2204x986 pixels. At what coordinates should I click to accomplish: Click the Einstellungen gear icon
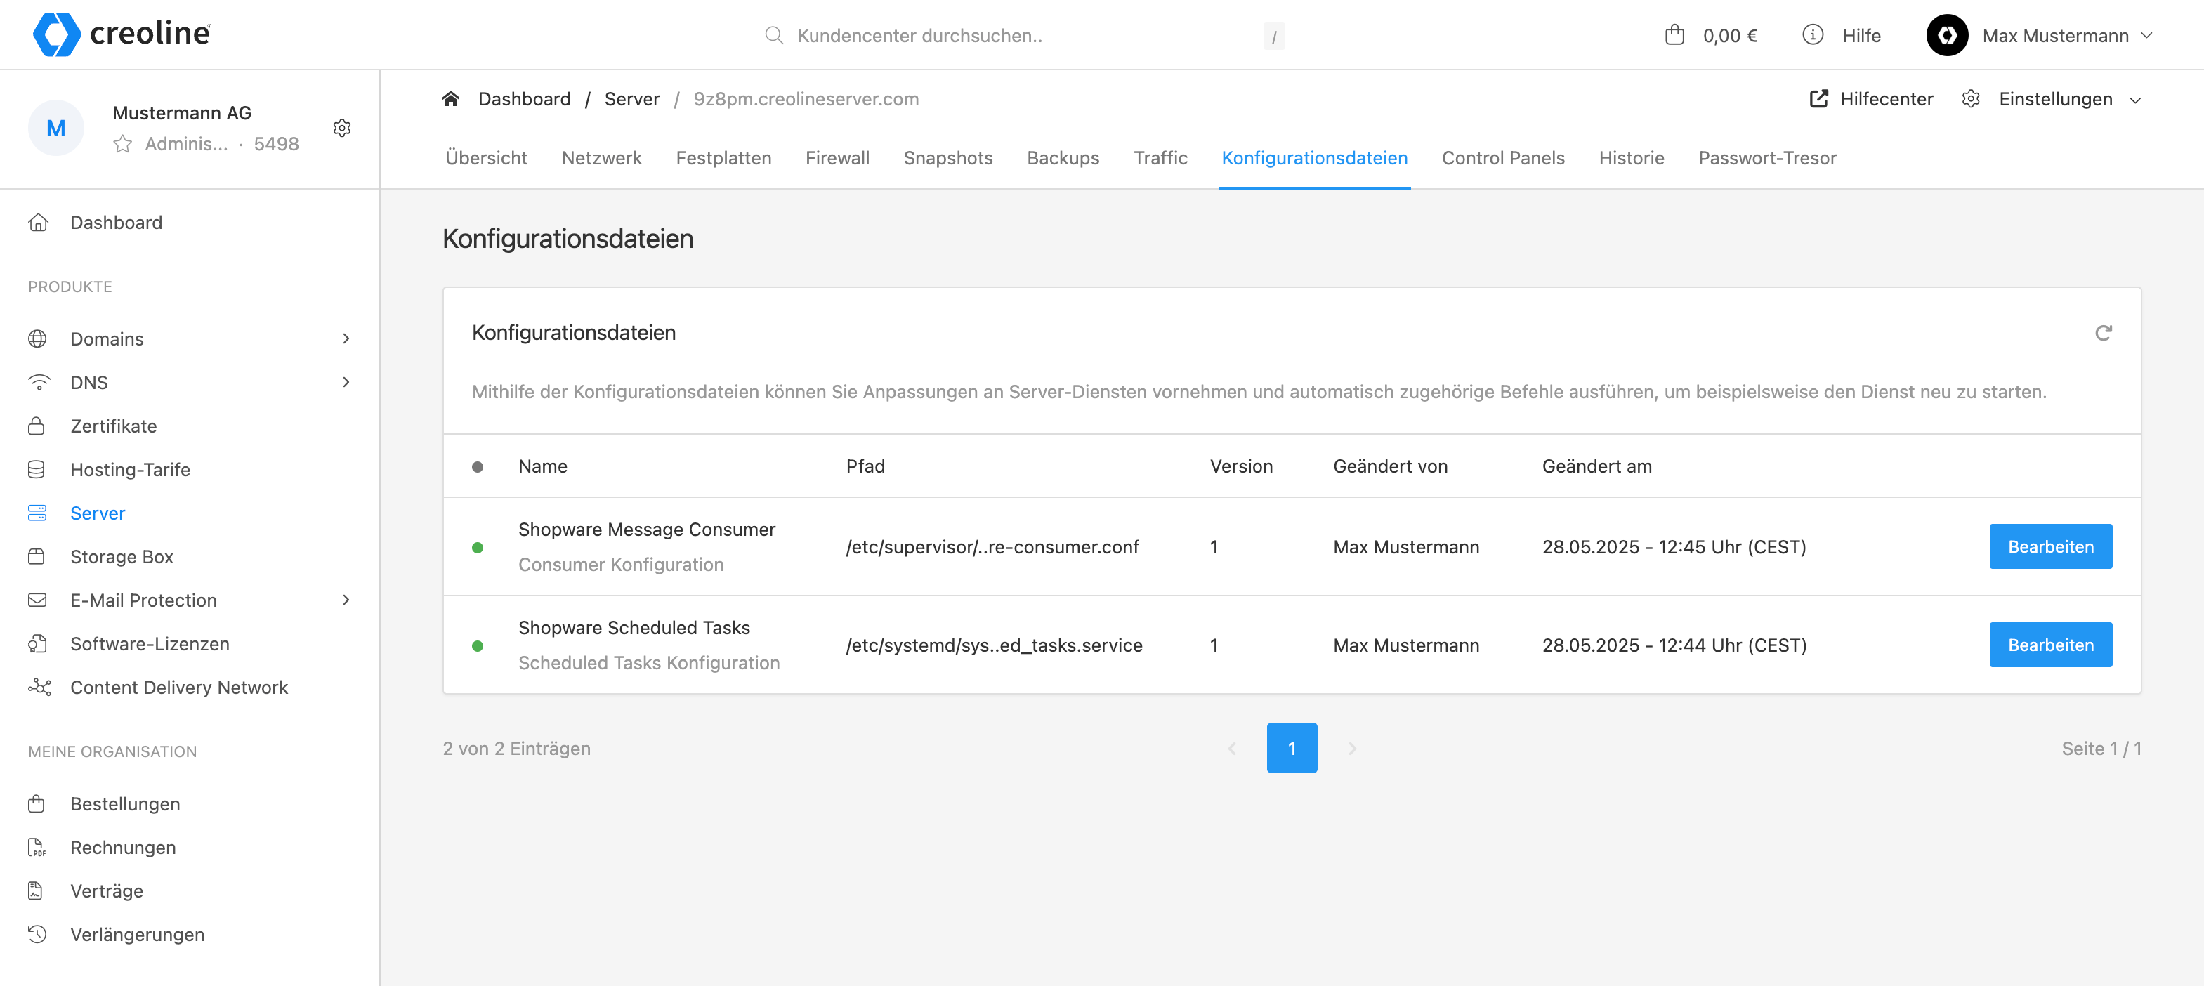pyautogui.click(x=1970, y=99)
